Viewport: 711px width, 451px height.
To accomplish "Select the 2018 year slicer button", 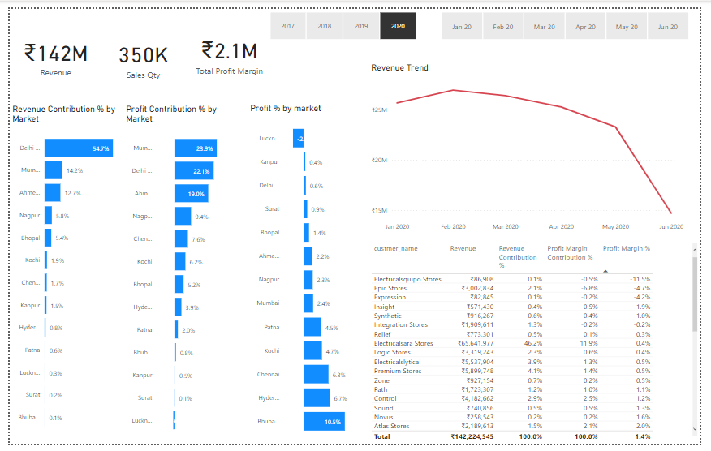I will [x=324, y=26].
